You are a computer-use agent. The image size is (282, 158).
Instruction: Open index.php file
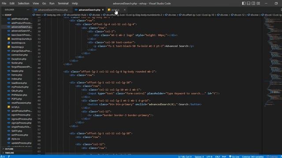pyautogui.click(x=17, y=79)
